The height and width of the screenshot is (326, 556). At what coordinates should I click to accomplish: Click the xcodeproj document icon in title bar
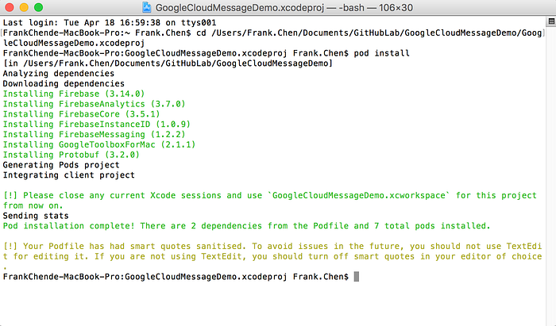pos(147,7)
